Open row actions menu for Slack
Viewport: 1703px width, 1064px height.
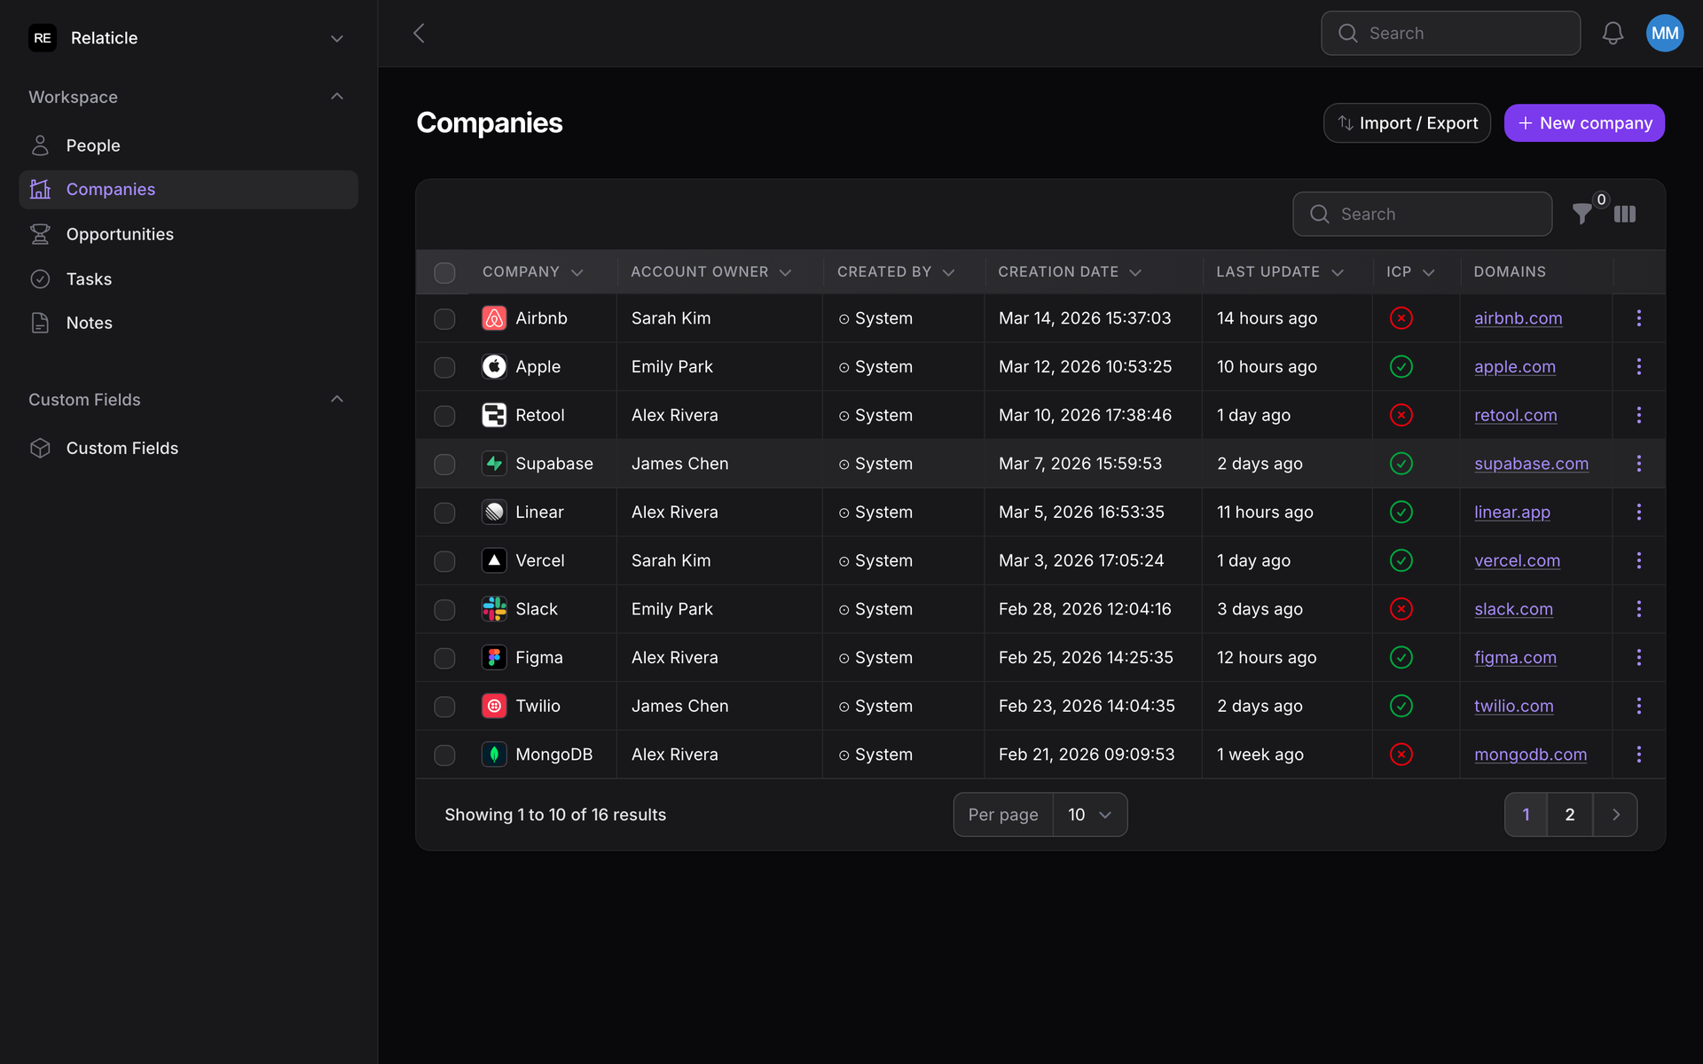[x=1638, y=609]
